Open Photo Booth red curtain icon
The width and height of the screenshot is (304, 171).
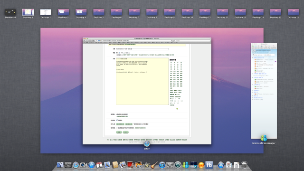pyautogui.click(x=131, y=165)
